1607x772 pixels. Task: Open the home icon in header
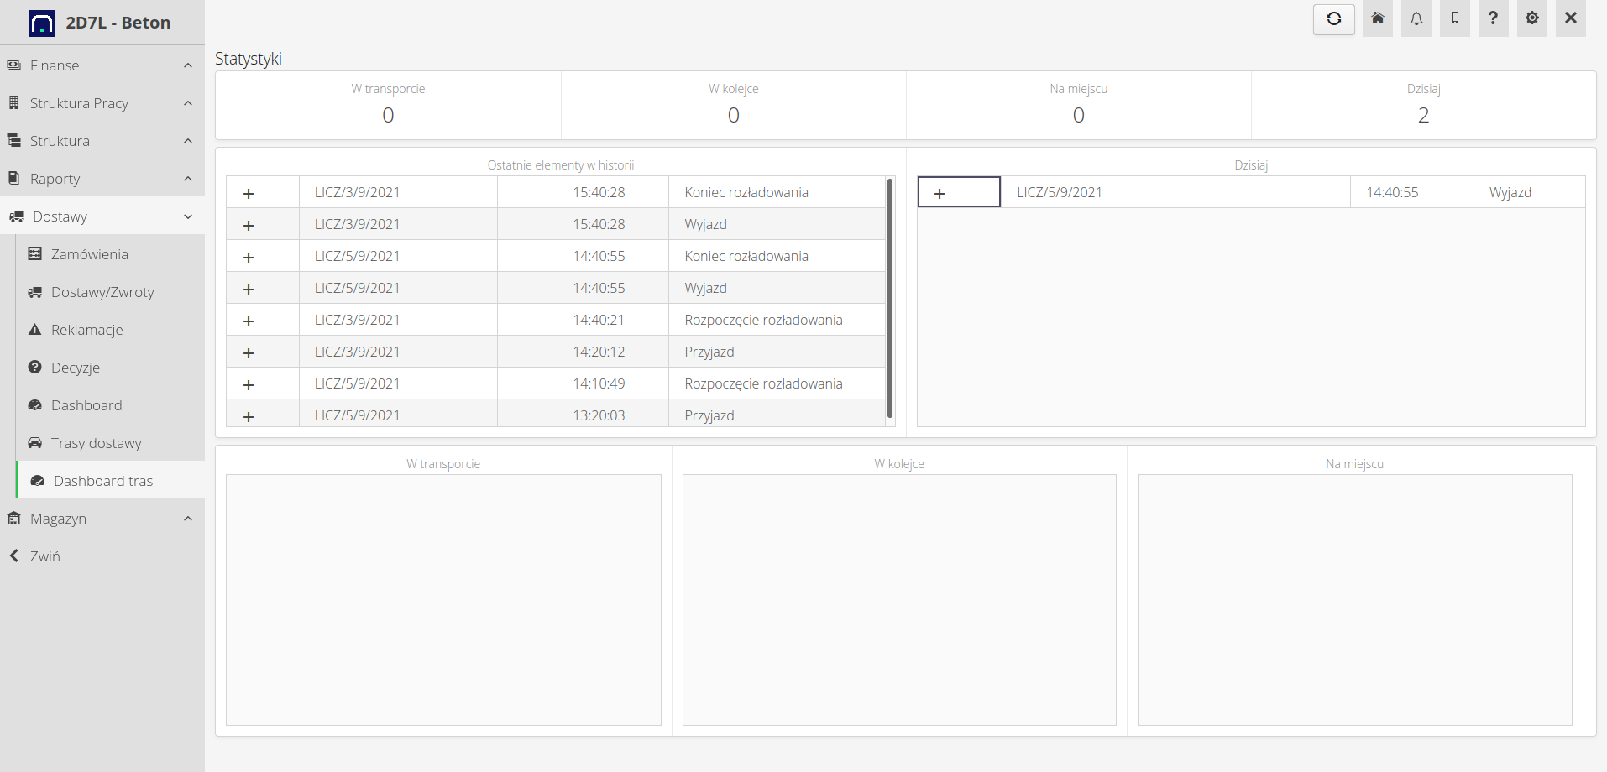[1378, 18]
